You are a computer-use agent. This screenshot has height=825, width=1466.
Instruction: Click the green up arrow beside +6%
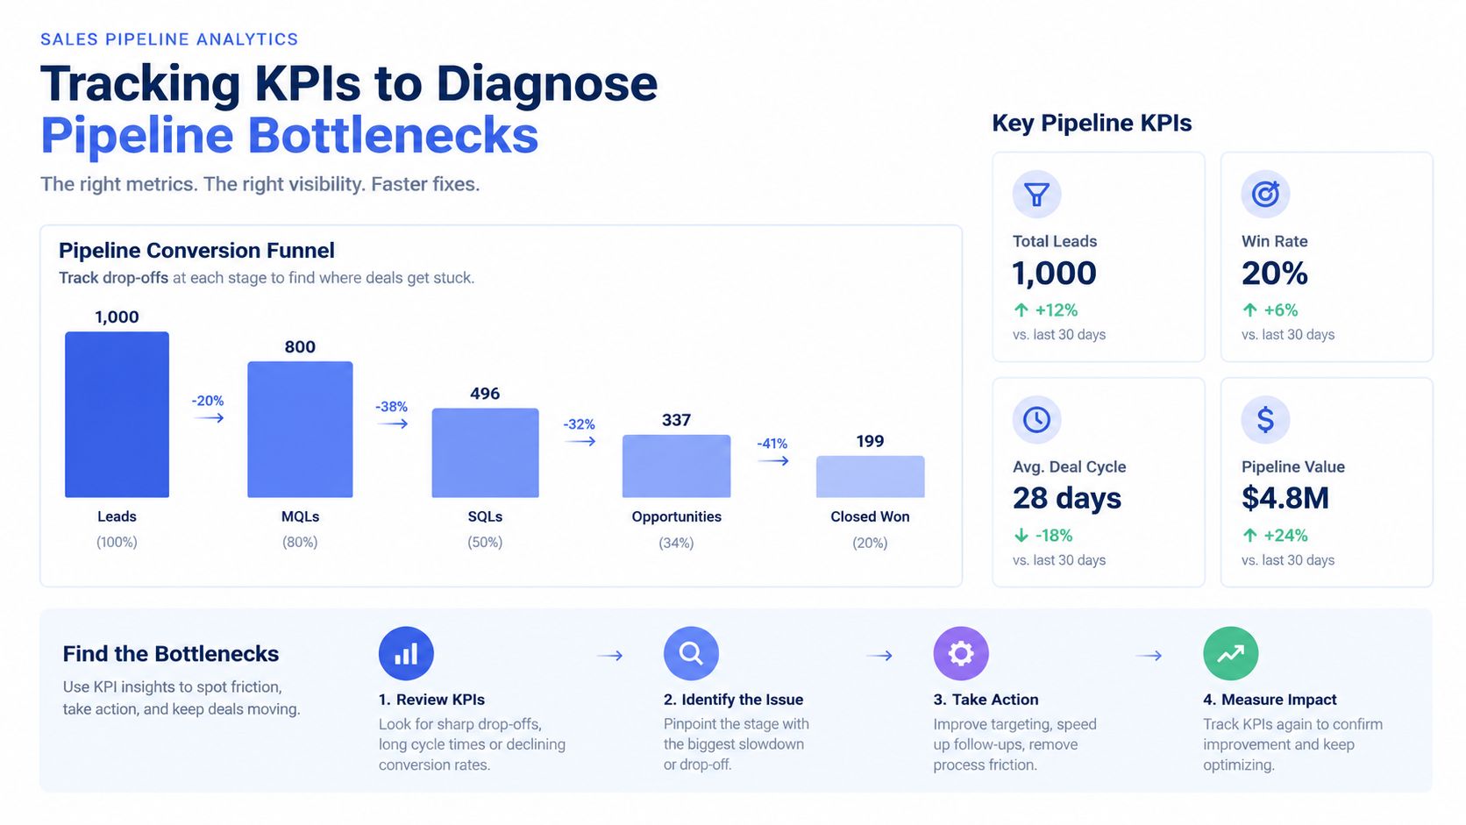(1249, 310)
